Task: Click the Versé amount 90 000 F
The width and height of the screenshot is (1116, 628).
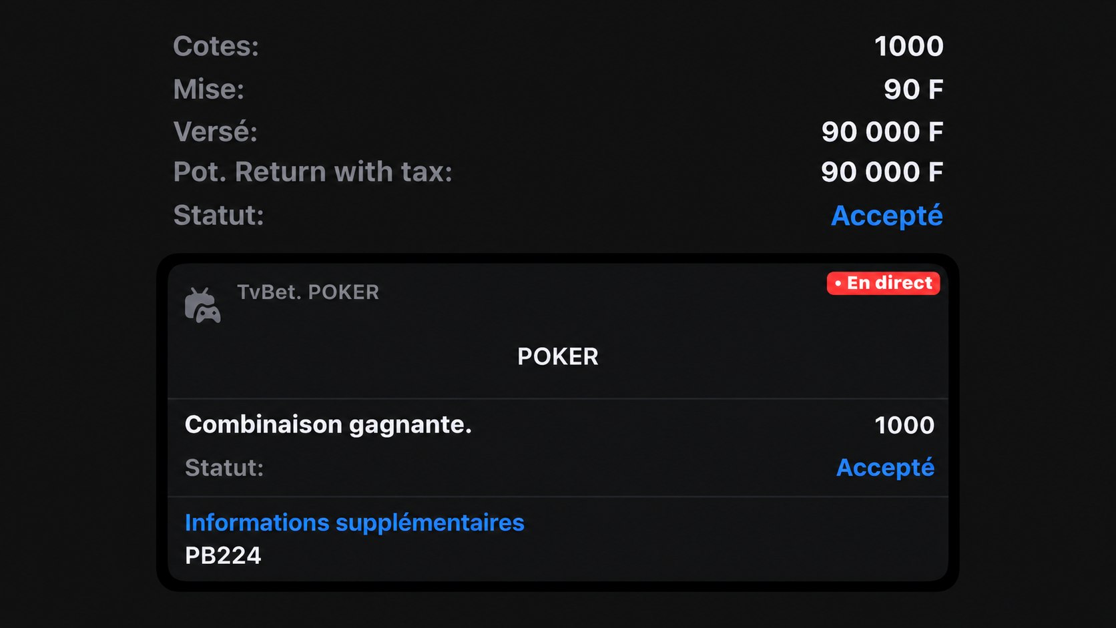Action: pos(882,132)
